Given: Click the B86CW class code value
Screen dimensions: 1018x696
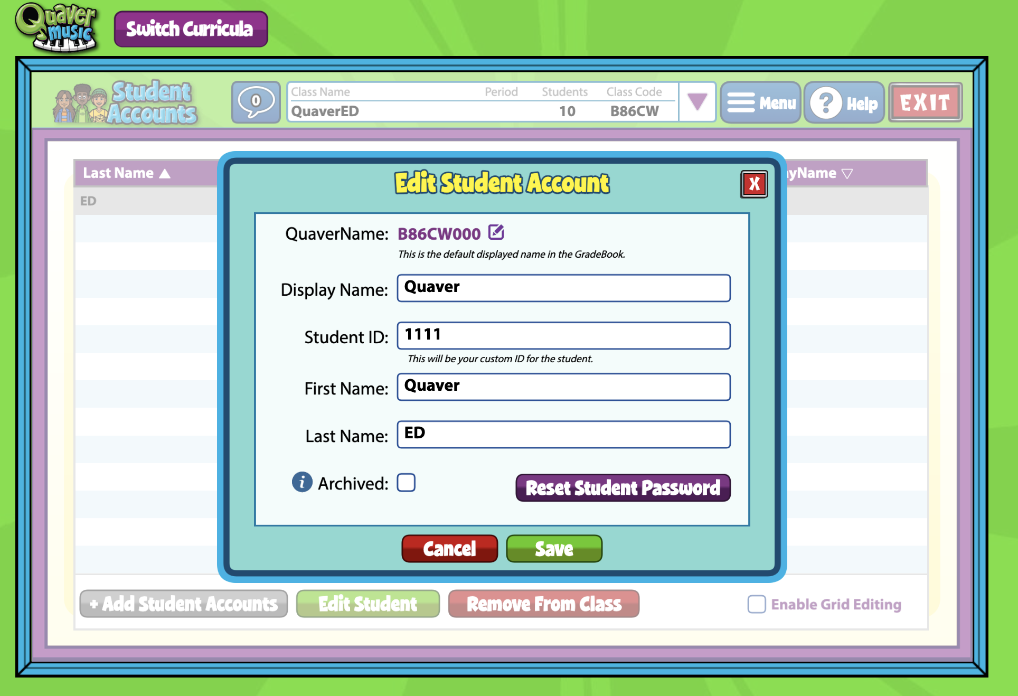Looking at the screenshot, I should 634,111.
